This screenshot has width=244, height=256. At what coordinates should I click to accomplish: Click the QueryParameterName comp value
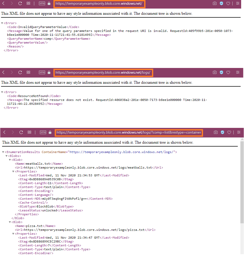point(48,39)
